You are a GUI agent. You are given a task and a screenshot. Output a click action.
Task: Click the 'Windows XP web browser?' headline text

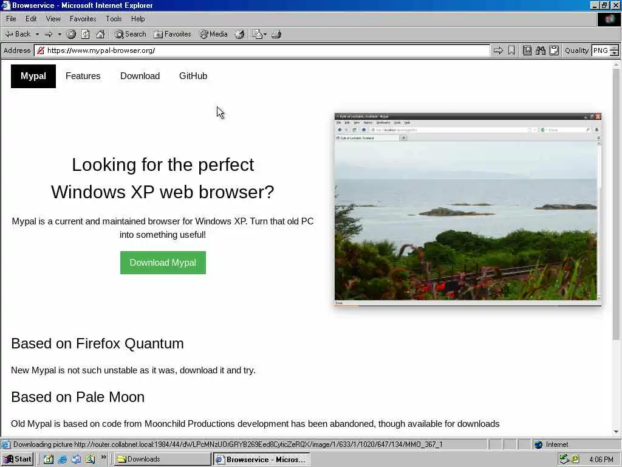pos(163,192)
